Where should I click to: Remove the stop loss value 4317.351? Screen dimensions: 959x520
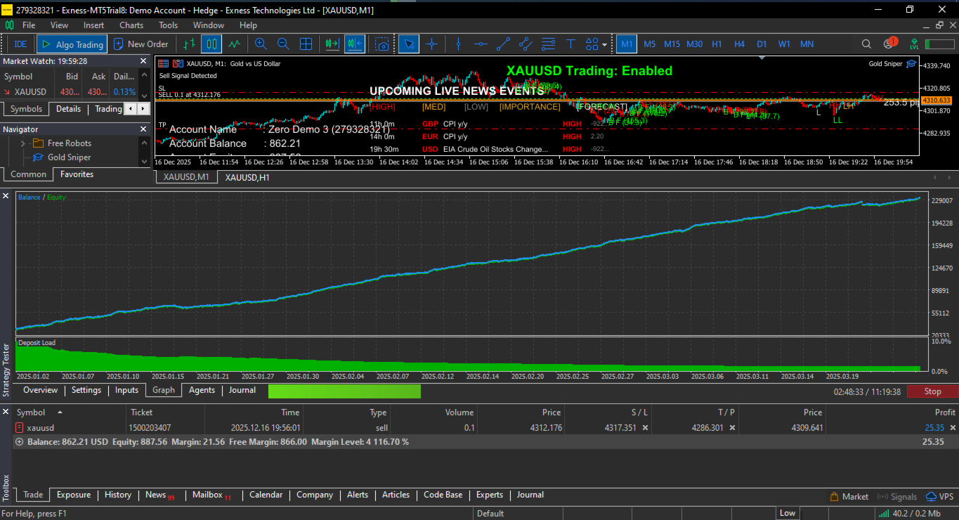click(645, 427)
